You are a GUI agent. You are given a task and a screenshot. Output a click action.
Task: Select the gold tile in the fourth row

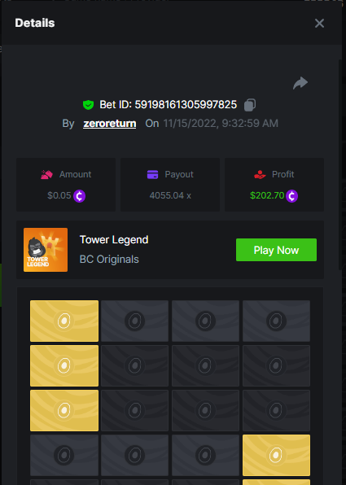tap(276, 456)
